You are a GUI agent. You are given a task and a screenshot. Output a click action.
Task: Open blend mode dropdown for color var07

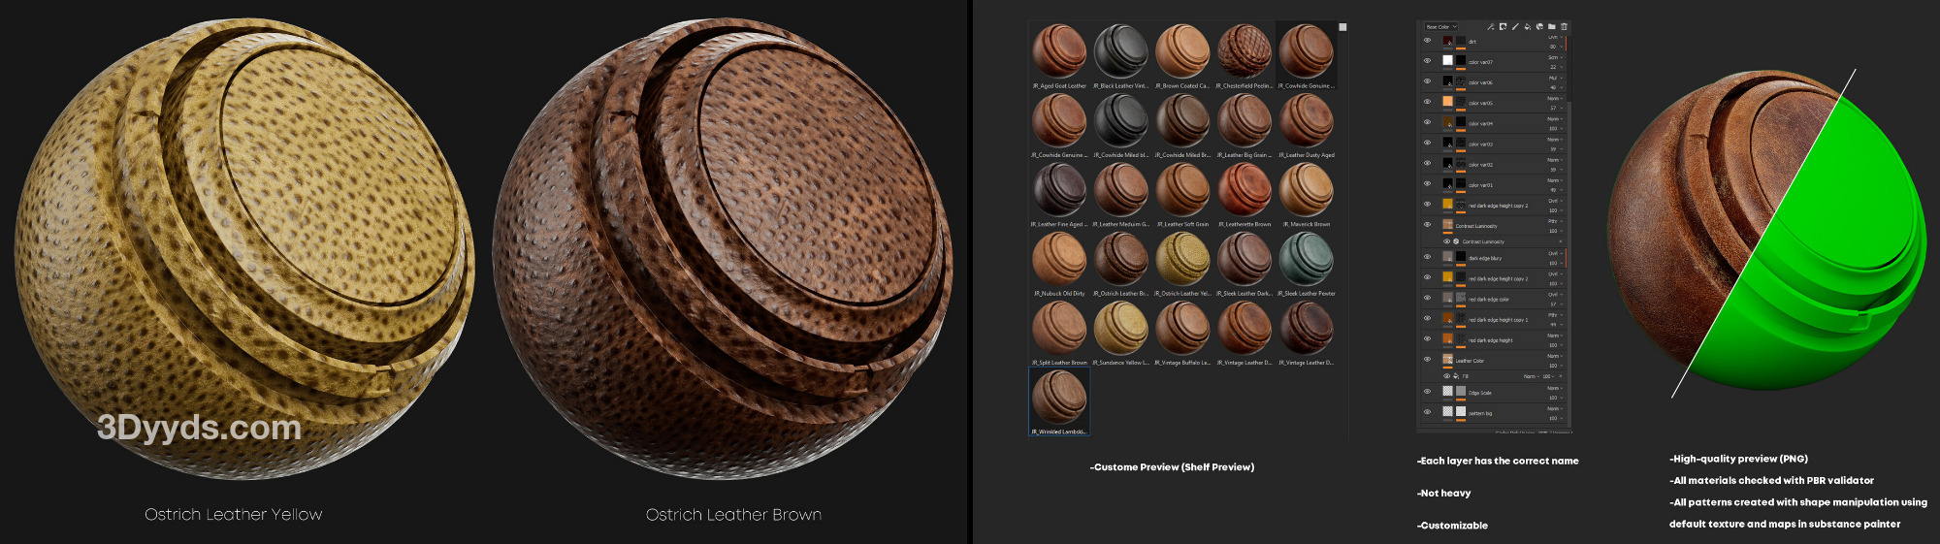click(1554, 57)
